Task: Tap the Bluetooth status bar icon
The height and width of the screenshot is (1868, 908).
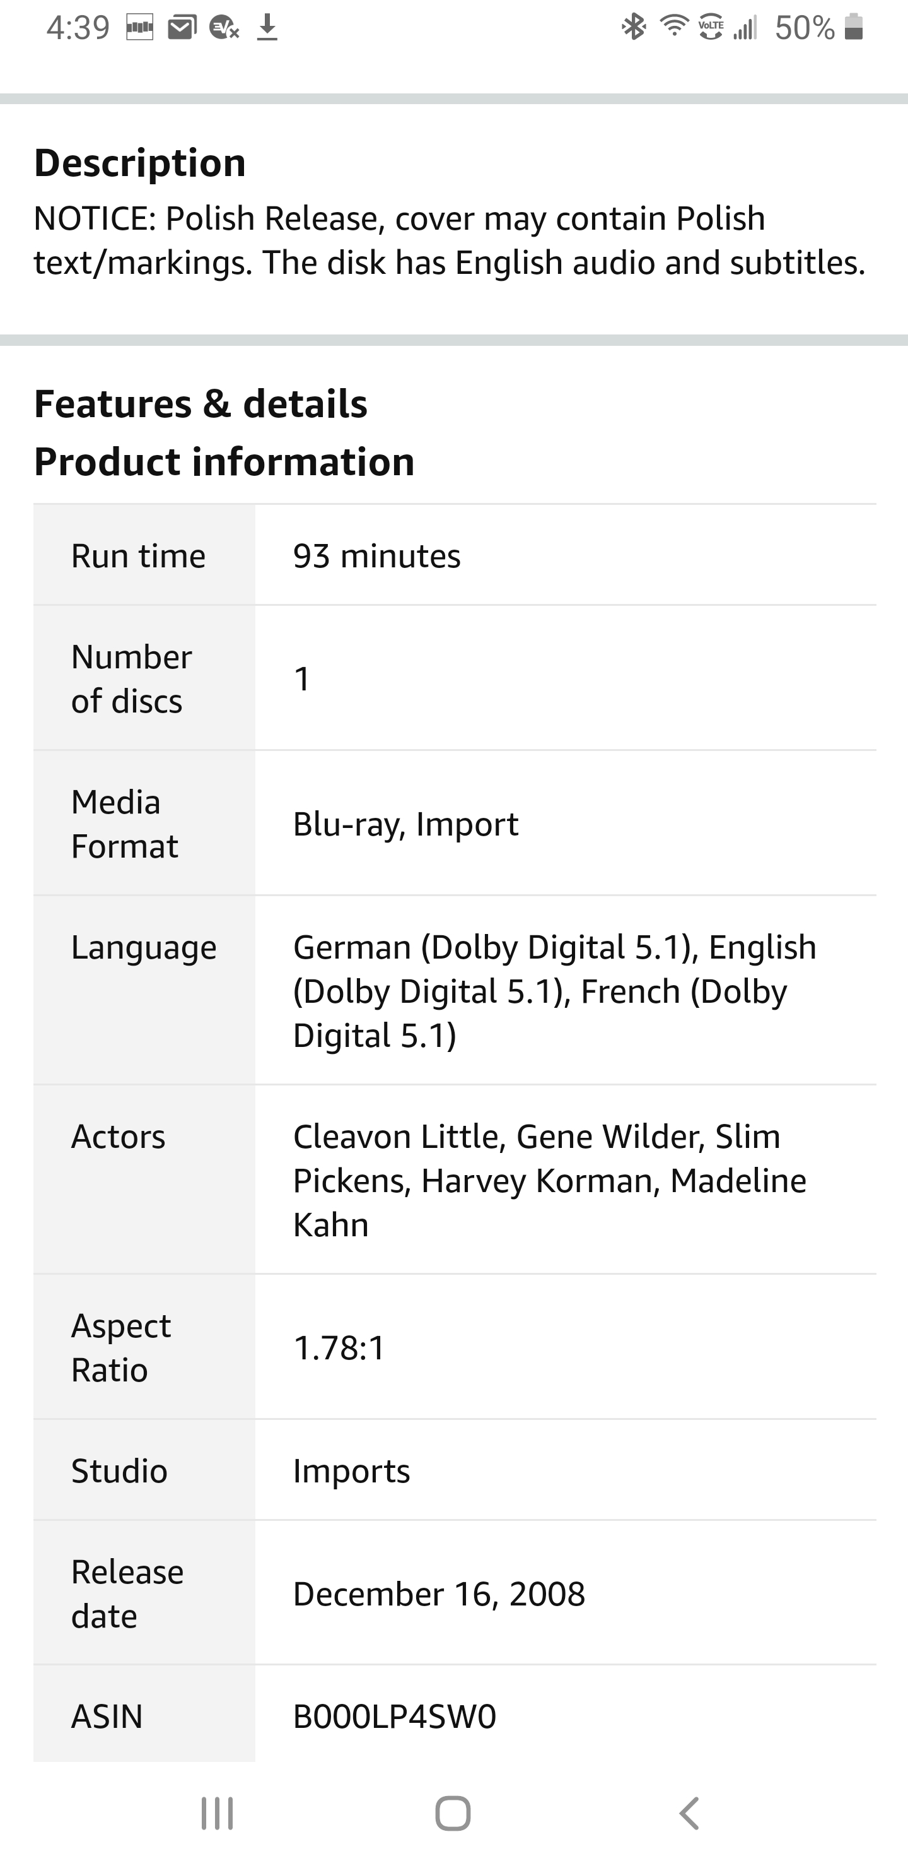Action: coord(634,28)
